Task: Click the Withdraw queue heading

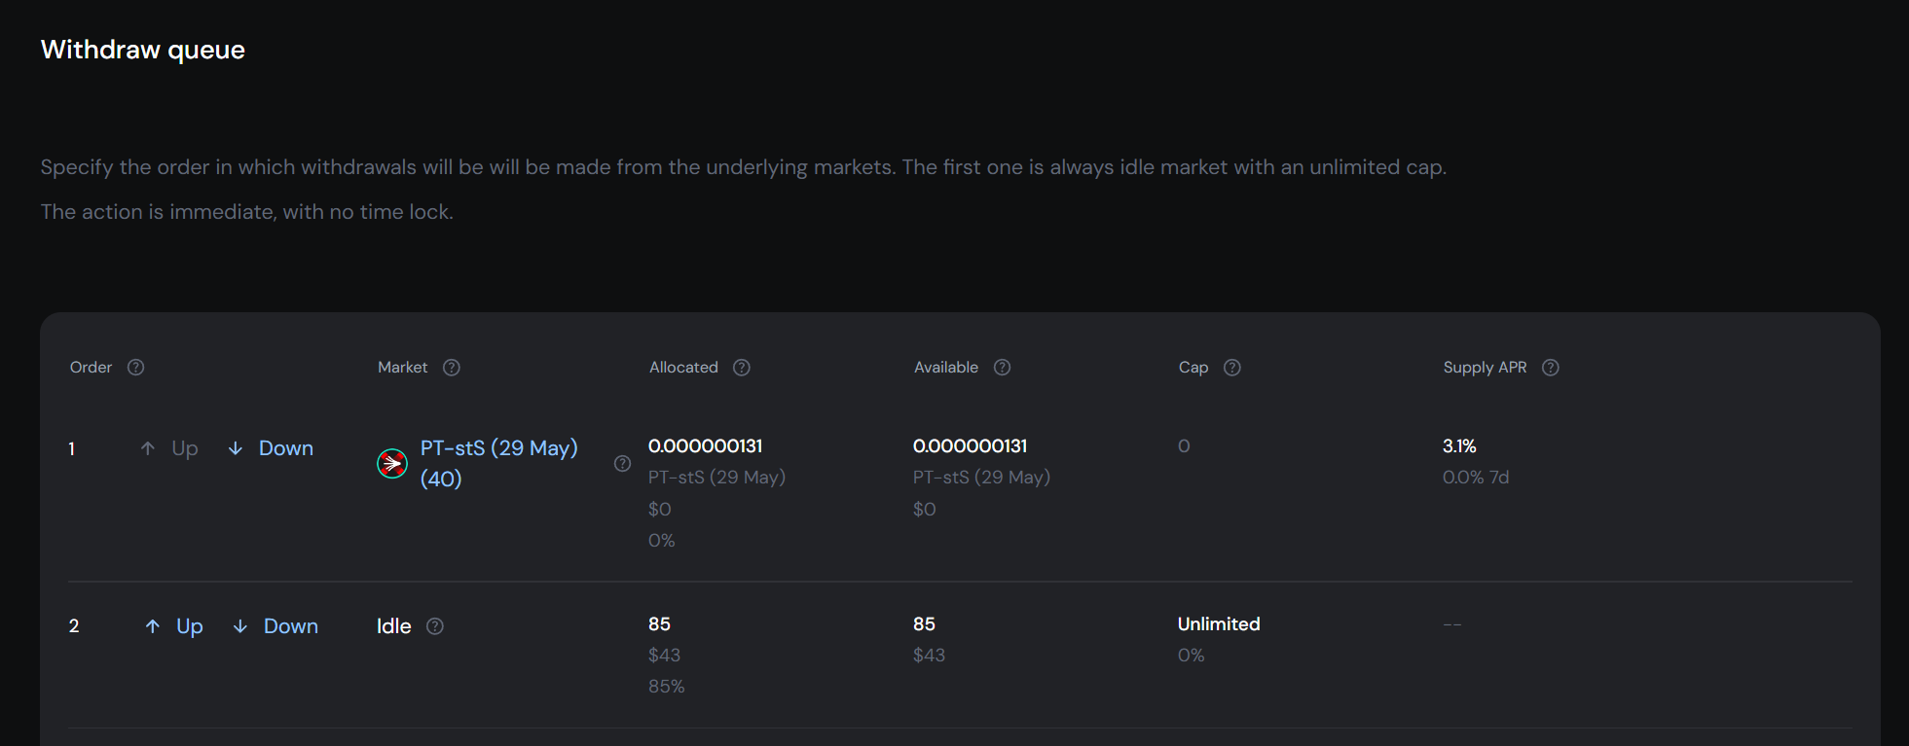Action: click(143, 50)
